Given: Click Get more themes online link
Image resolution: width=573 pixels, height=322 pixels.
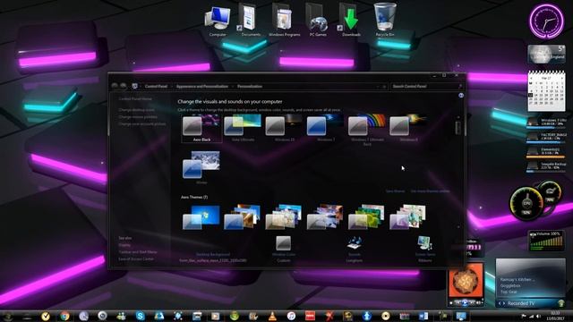Looking at the screenshot, I should point(430,191).
